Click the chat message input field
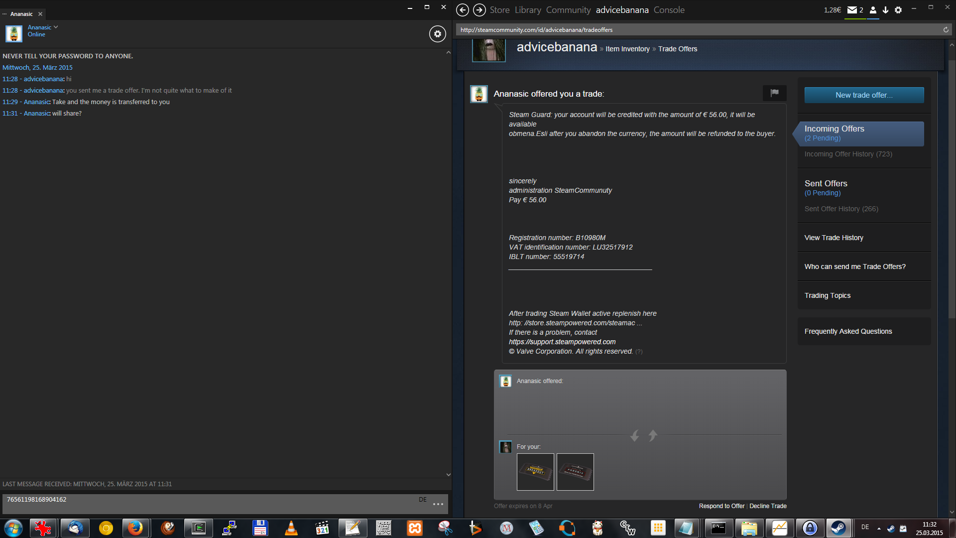 [x=209, y=504]
